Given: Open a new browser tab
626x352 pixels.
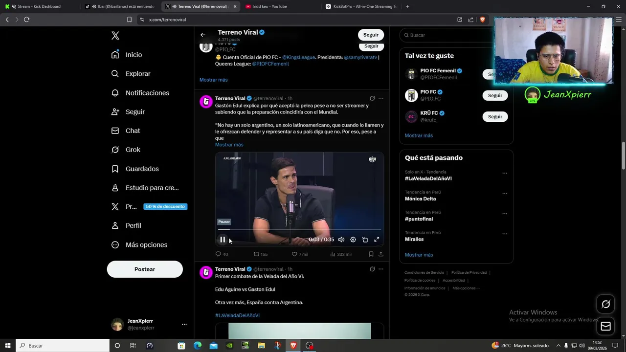Looking at the screenshot, I should coord(407,6).
